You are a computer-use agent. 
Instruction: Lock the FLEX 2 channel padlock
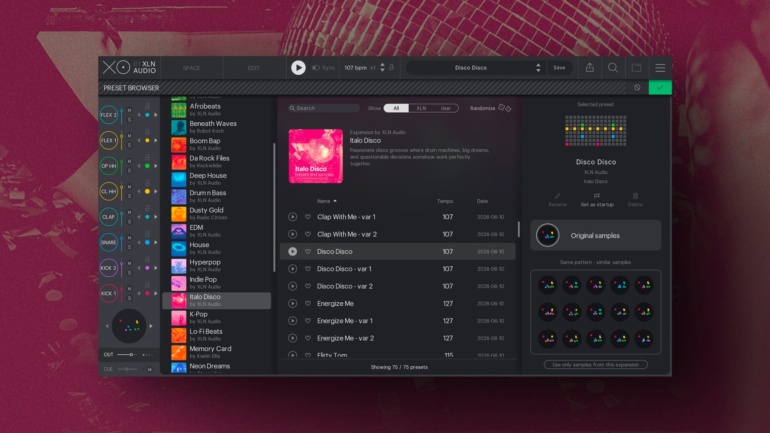[147, 106]
